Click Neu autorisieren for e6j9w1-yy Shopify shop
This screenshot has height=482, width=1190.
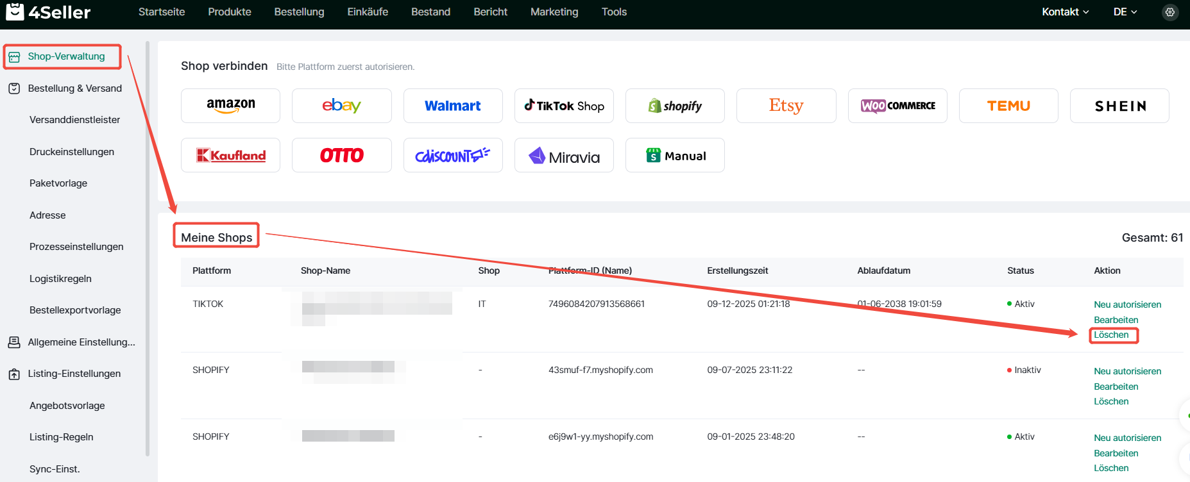point(1127,438)
